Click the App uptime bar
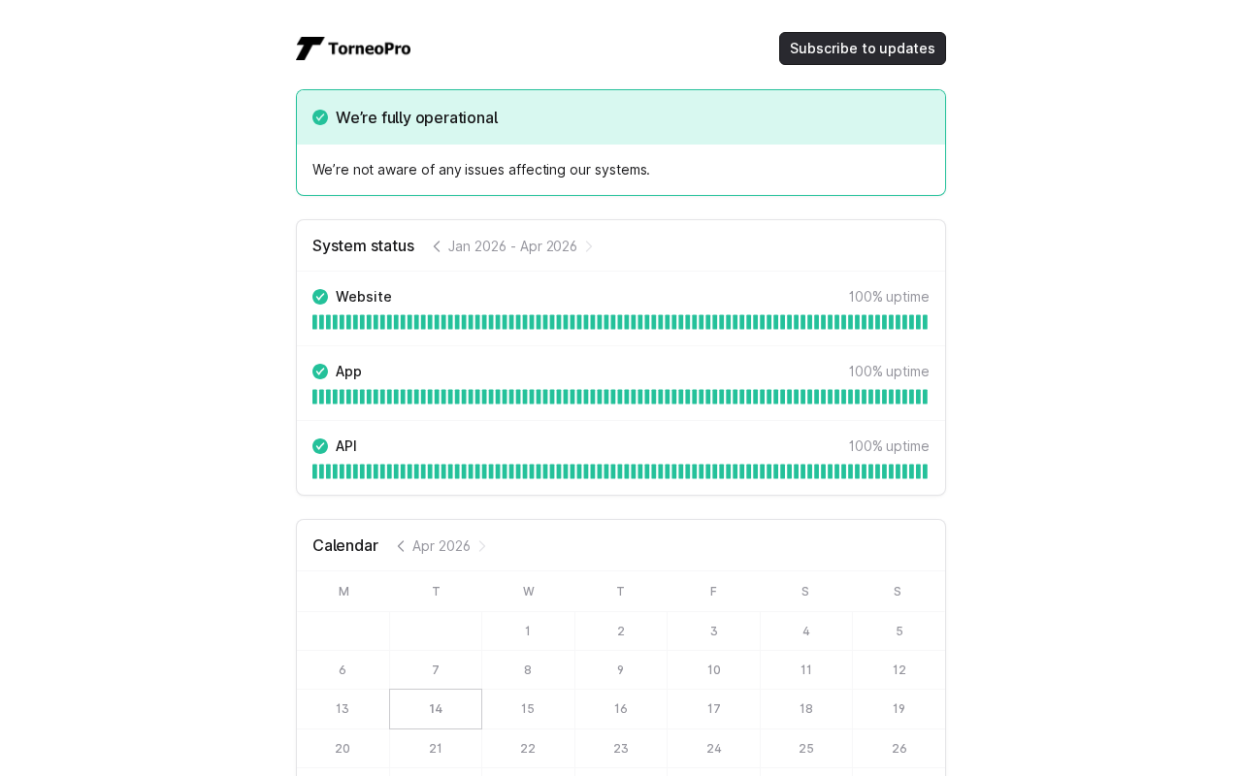1242x776 pixels. [x=620, y=397]
